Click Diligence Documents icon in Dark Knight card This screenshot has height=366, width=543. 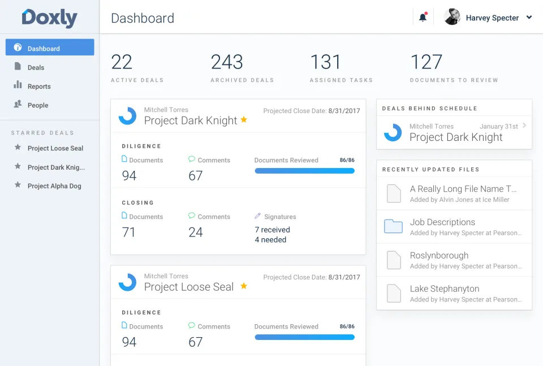pos(124,159)
